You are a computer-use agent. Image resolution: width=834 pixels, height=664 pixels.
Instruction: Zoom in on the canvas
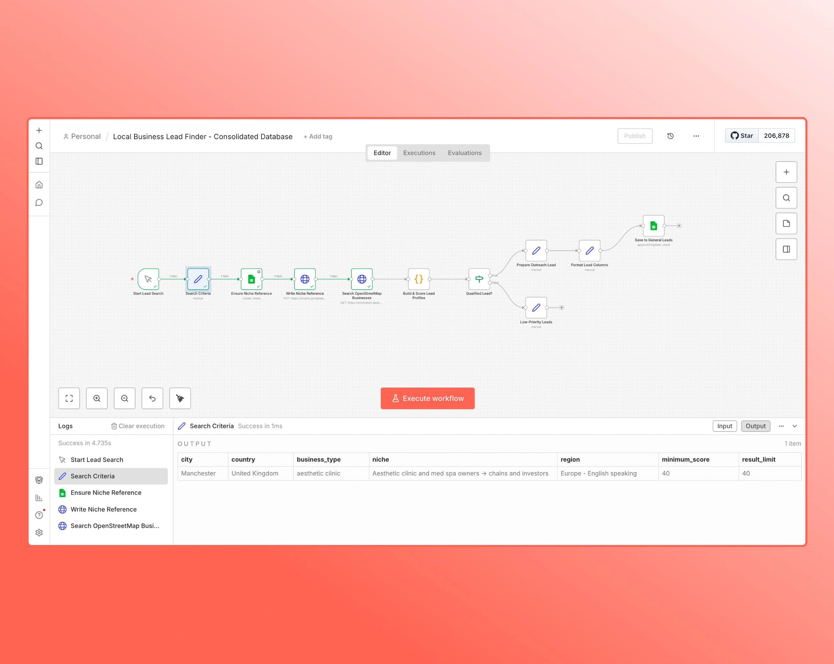point(97,398)
